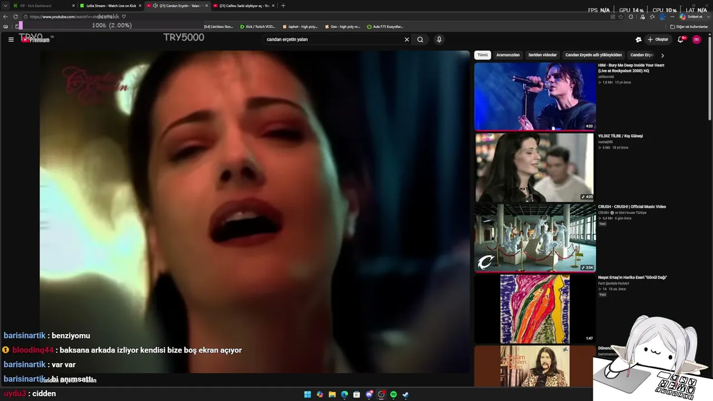Show more filter chips with the arrow
The height and width of the screenshot is (401, 713).
(x=662, y=55)
